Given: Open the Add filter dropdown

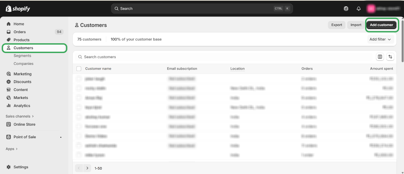Looking at the screenshot, I should click(x=381, y=39).
